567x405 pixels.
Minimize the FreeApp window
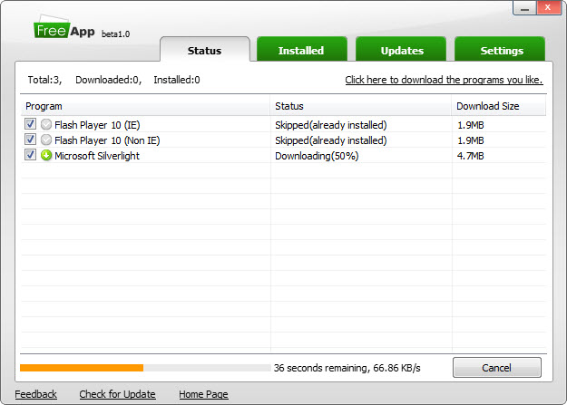(525, 8)
